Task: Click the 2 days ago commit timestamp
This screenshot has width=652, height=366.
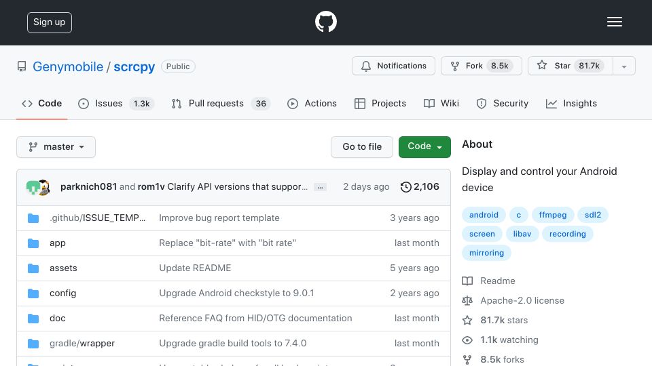Action: pos(366,187)
